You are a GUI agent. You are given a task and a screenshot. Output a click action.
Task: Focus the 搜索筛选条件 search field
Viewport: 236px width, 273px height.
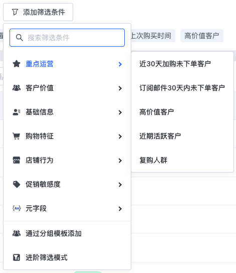(x=67, y=38)
